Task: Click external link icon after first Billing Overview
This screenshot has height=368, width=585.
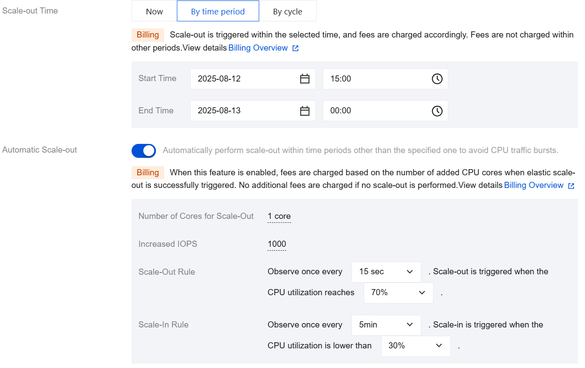Action: pyautogui.click(x=295, y=48)
